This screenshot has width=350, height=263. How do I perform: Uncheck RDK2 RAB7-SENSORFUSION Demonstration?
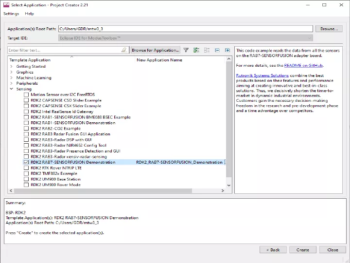click(26, 162)
